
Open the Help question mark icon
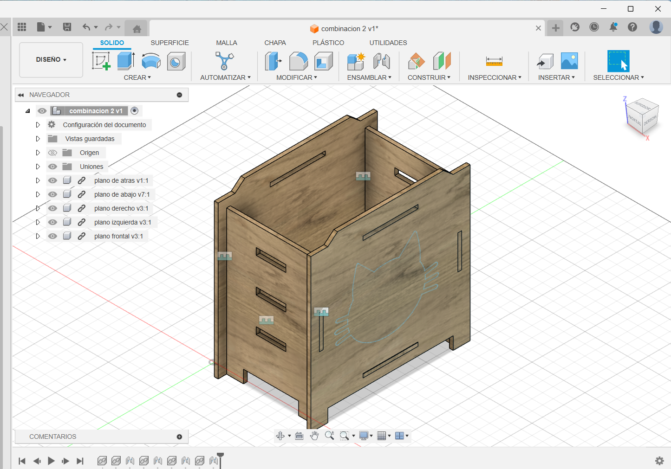(632, 27)
